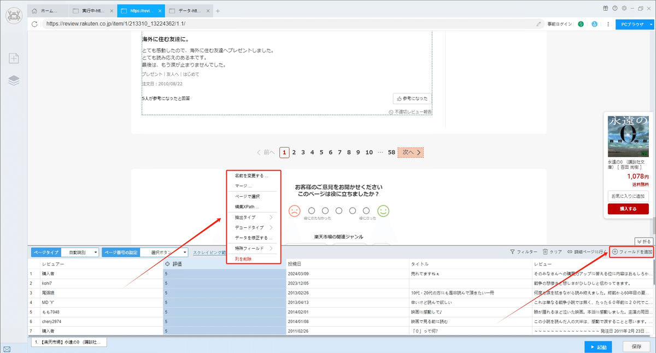656x353 pixels.
Task: Go to the previous page via 前へ
Action: pyautogui.click(x=266, y=152)
